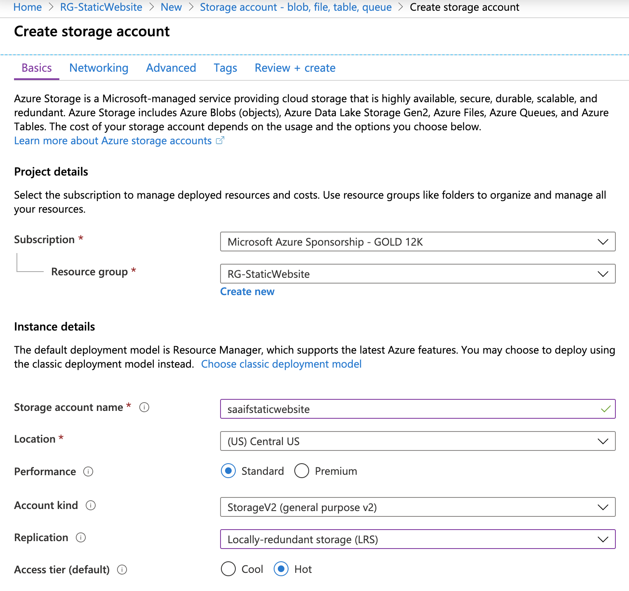Click the Project details heading
This screenshot has width=629, height=591.
[x=51, y=171]
